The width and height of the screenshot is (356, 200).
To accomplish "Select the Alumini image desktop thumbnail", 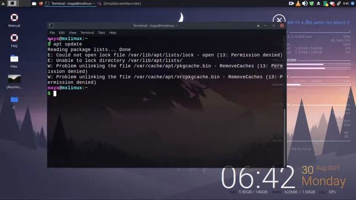I will click(x=14, y=82).
